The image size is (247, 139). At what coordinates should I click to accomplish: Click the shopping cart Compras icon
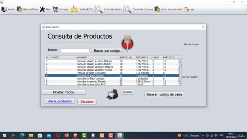(x=55, y=9)
